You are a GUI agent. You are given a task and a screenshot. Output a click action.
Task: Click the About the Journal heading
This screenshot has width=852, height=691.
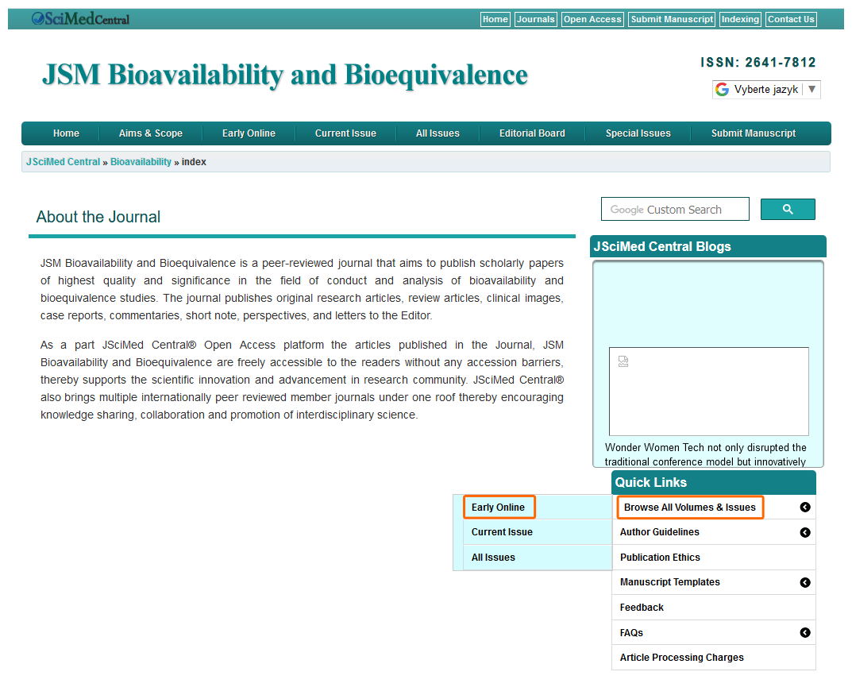click(x=98, y=217)
